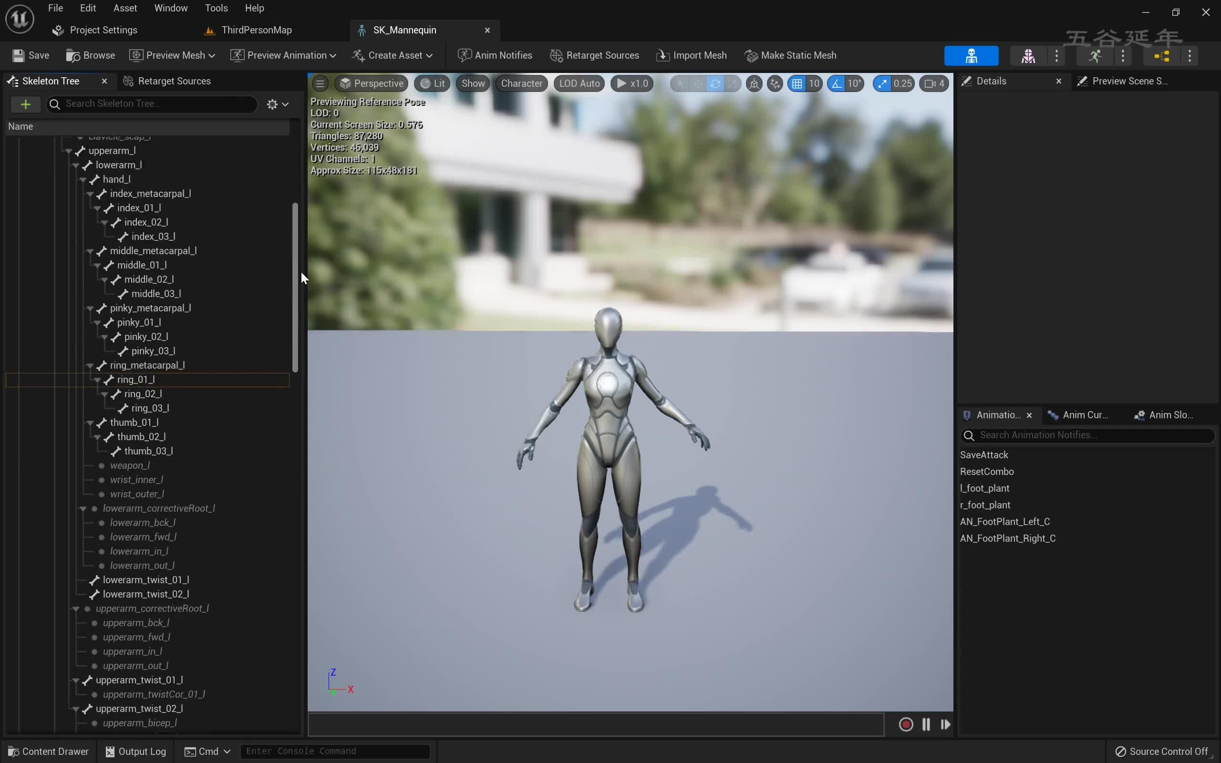Open the Content Drawer
This screenshot has height=763, width=1221.
click(49, 752)
